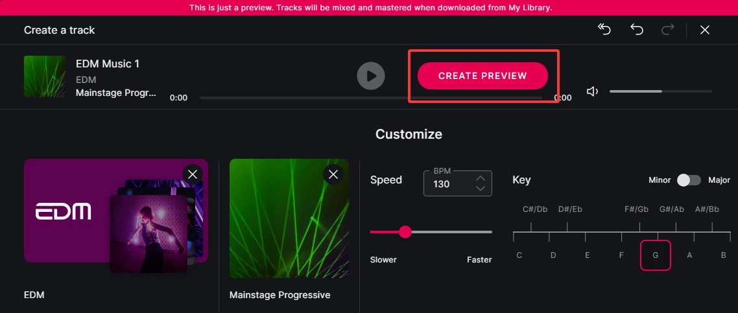Toggle the Minor/Major key switch

click(x=689, y=180)
